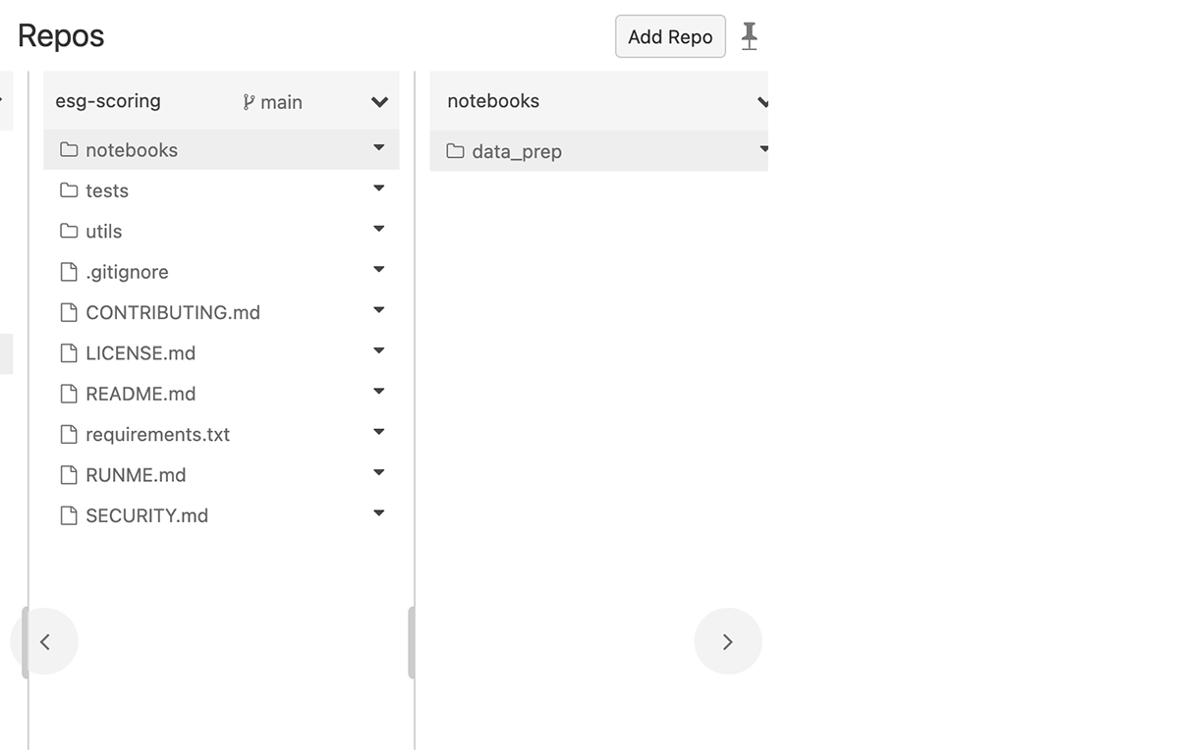Viewport: 1179px width, 750px height.
Task: Open the CONTRIBUTING.md file
Action: pos(173,312)
